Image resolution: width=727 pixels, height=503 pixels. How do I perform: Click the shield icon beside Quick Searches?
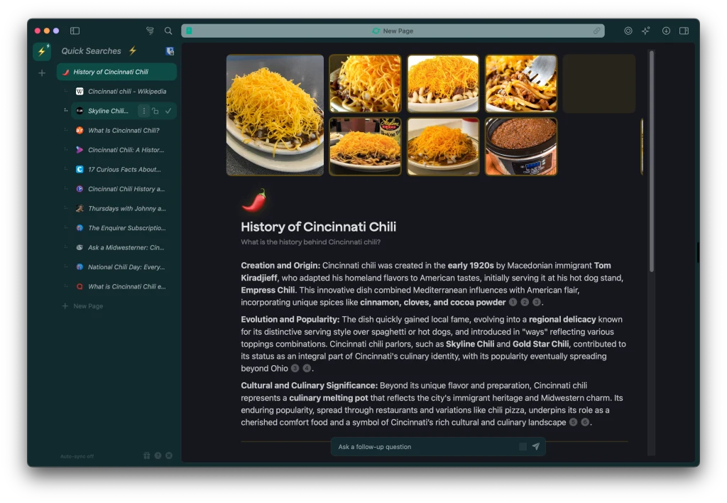pyautogui.click(x=170, y=51)
